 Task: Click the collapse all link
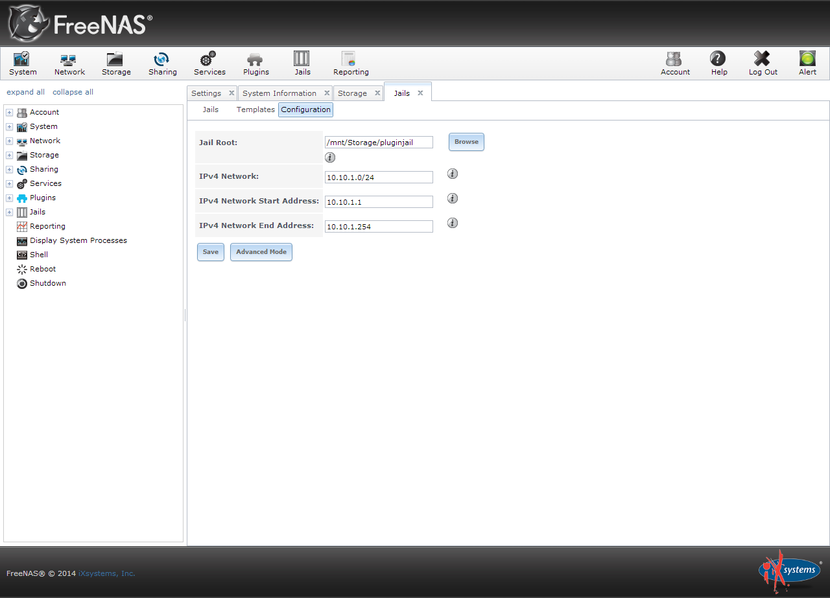tap(73, 92)
